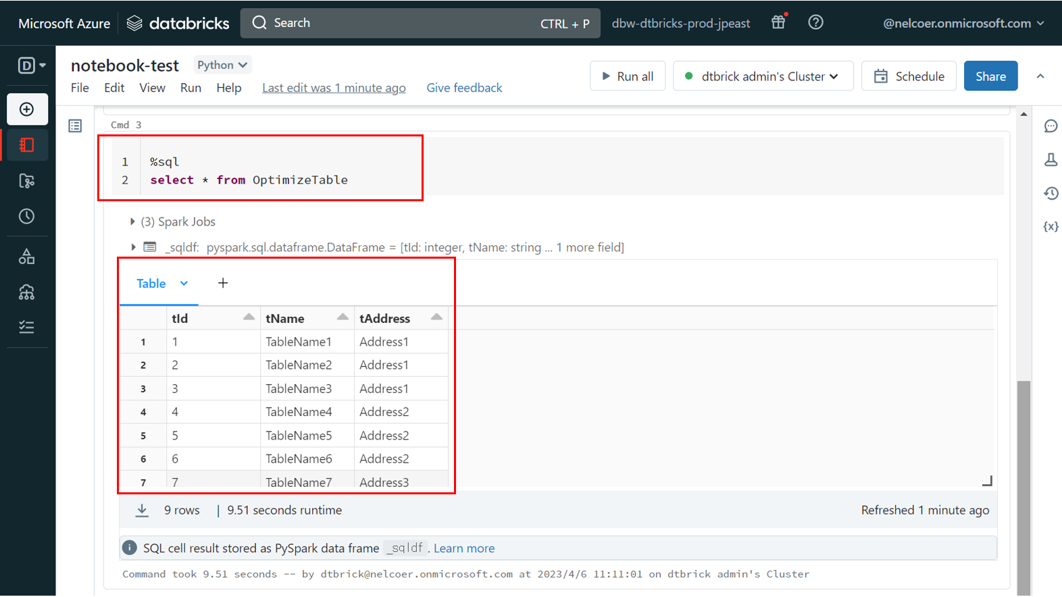Image resolution: width=1062 pixels, height=597 pixels.
Task: Open the help question mark icon
Action: point(815,22)
